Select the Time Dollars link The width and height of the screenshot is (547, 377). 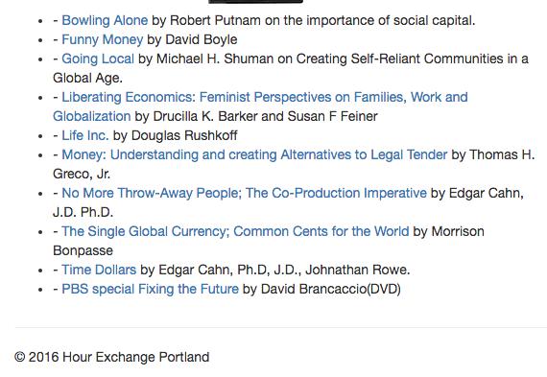99,270
